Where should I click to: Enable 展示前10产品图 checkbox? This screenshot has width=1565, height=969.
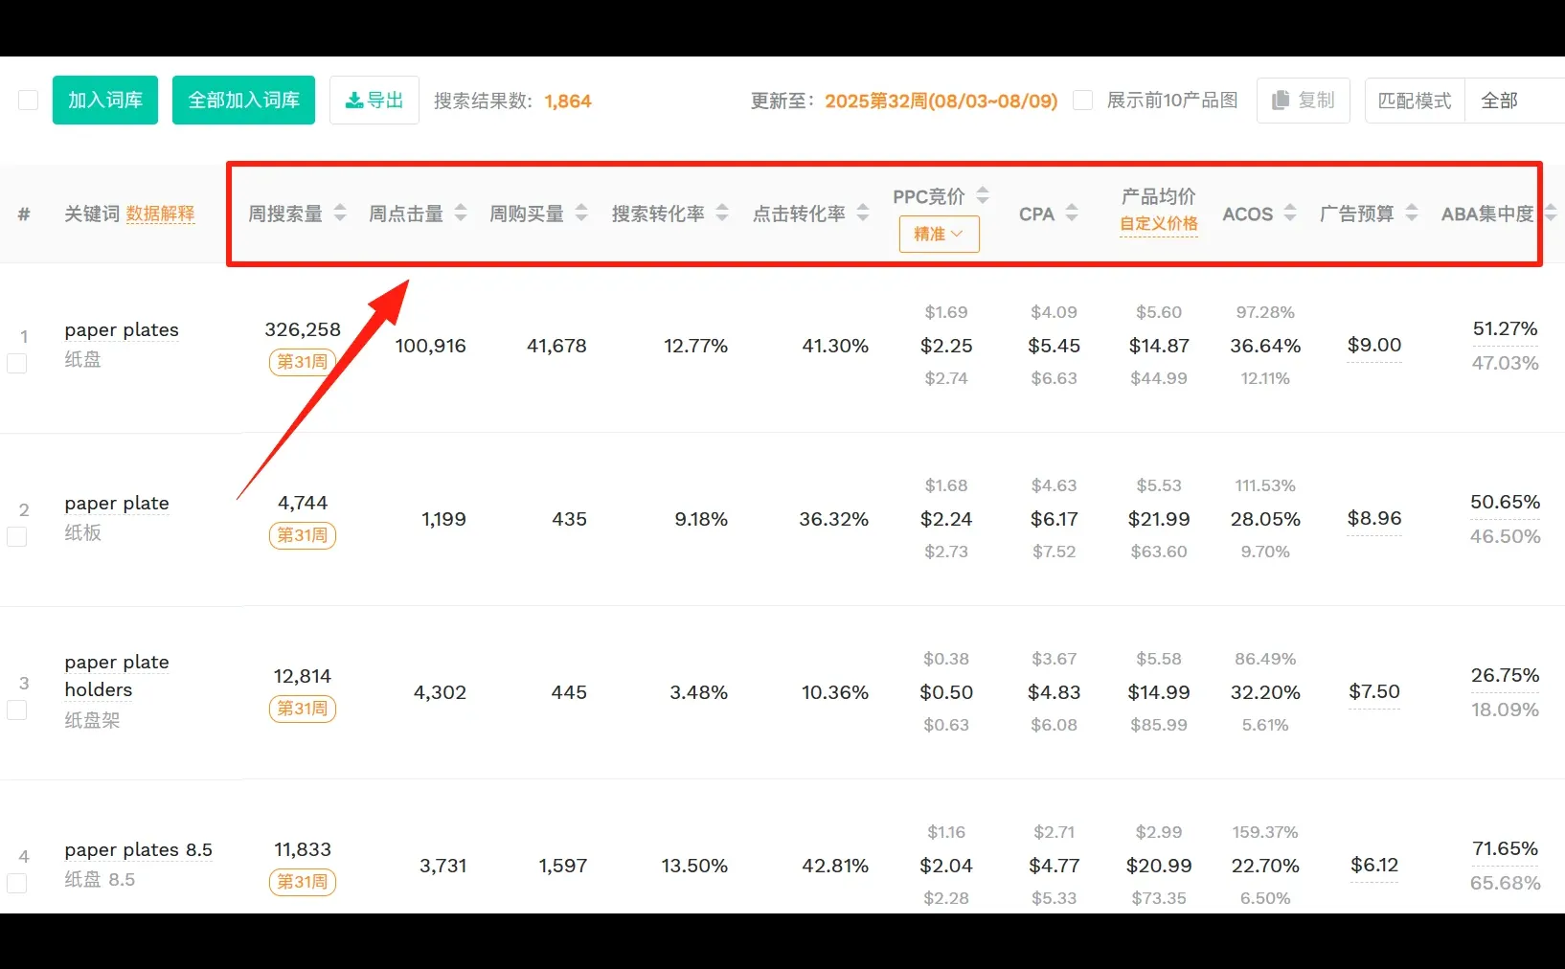pyautogui.click(x=1083, y=101)
